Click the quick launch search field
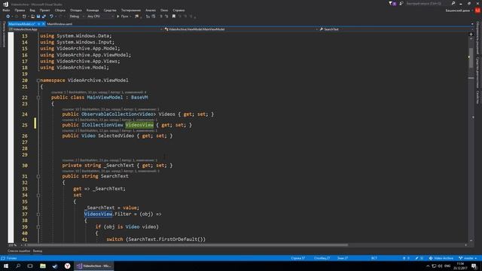The image size is (482, 271). tap(428, 3)
